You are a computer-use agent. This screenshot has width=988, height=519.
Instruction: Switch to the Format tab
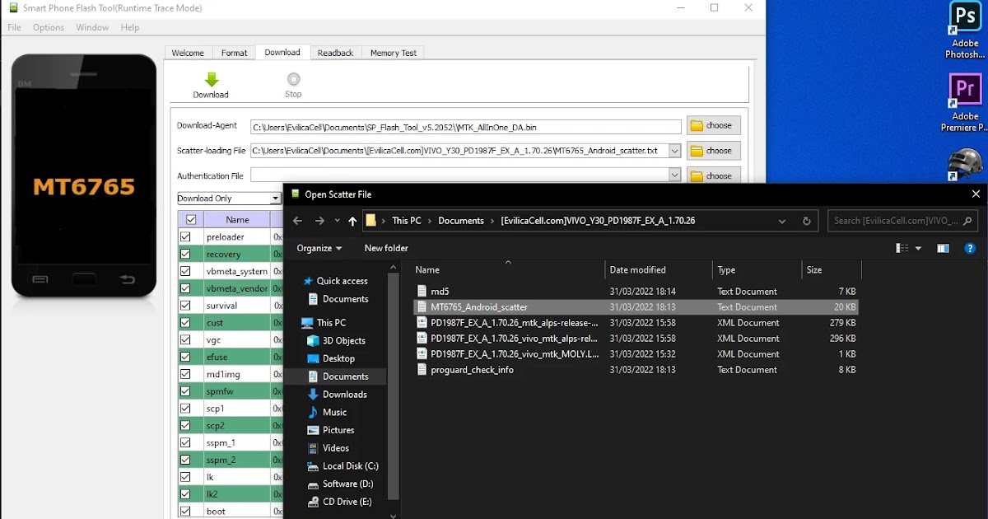tap(234, 53)
